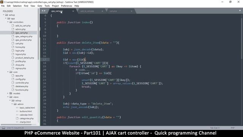Collapse the admin folder arrow
The height and width of the screenshot is (137, 243).
point(12,104)
